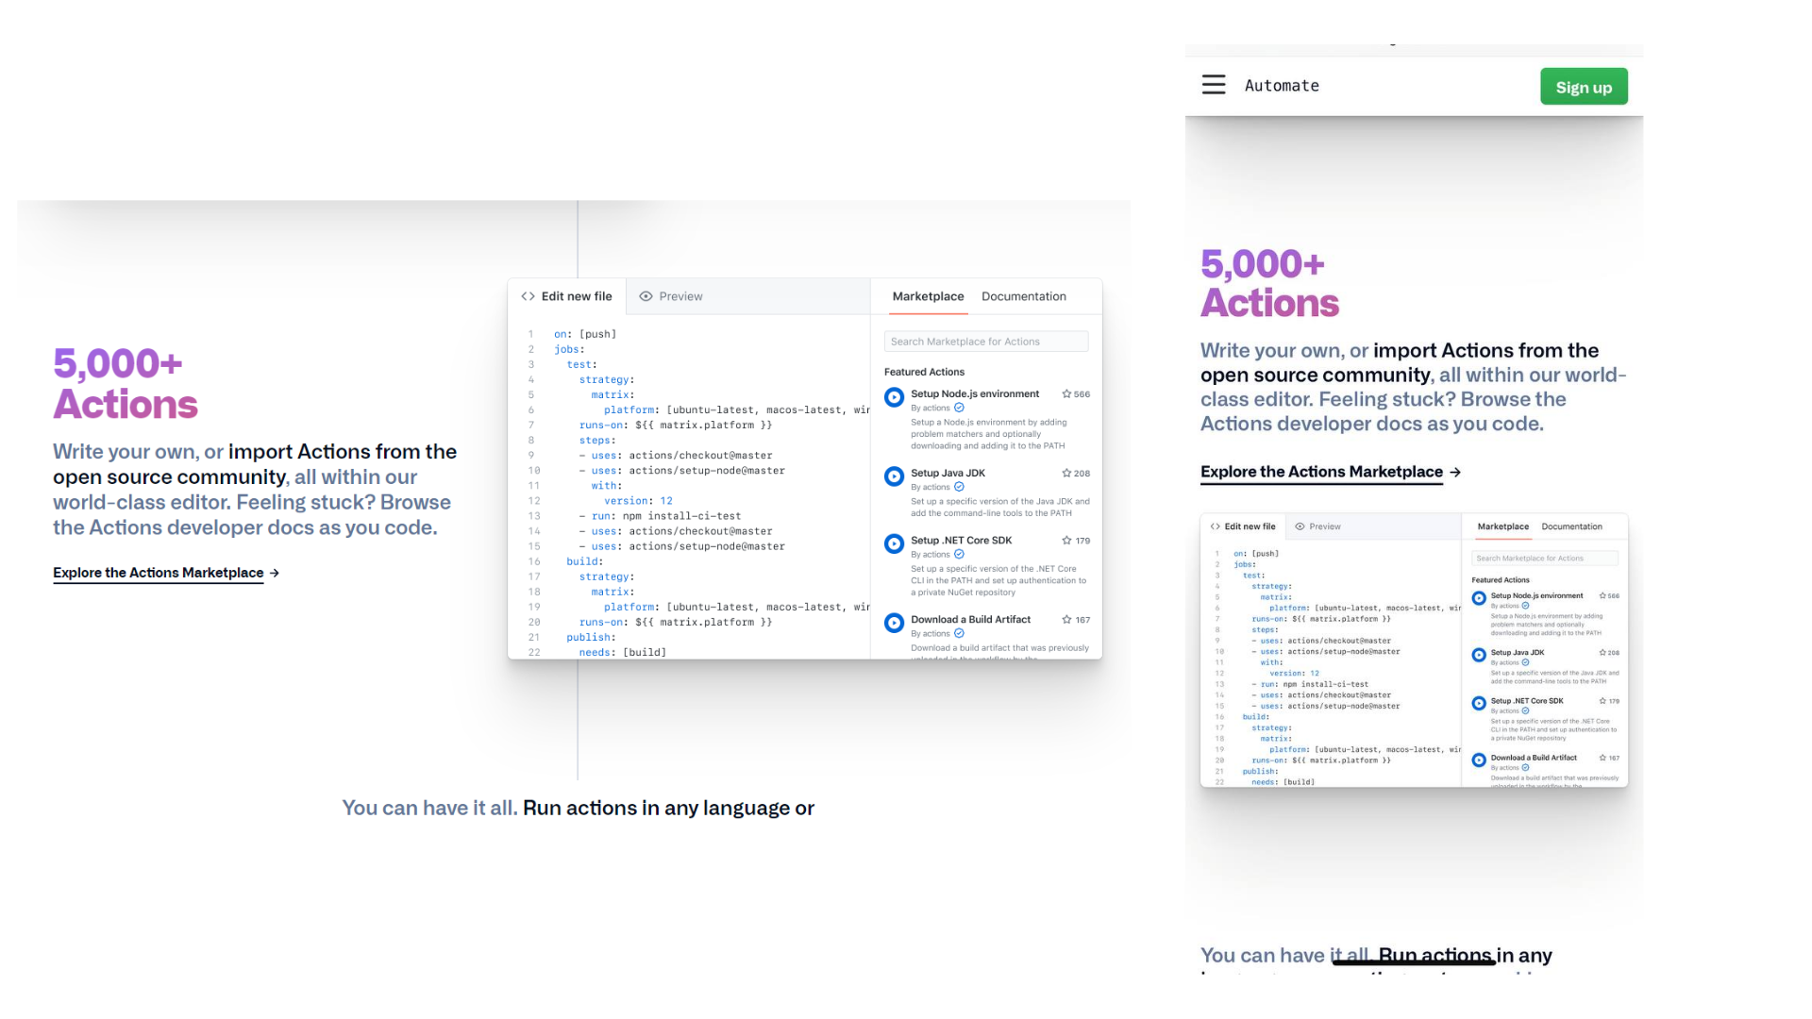1812x1019 pixels.
Task: Click Download a Build Artifact action icon in small editor
Action: click(1479, 760)
